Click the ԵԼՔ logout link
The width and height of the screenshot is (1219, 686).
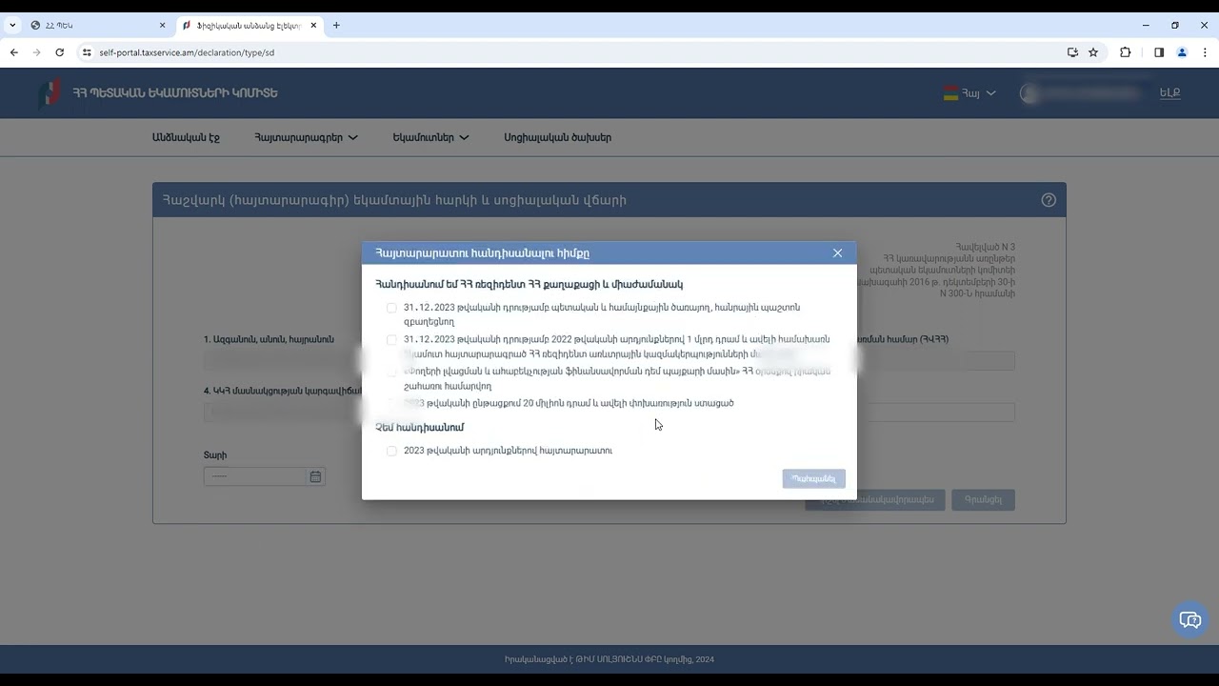[x=1169, y=93]
